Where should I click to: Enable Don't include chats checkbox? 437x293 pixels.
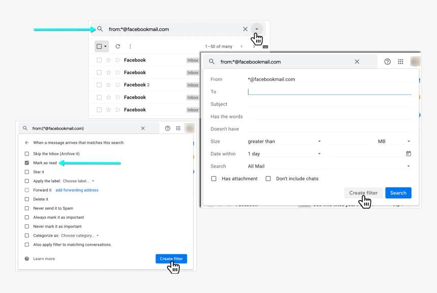coord(268,179)
